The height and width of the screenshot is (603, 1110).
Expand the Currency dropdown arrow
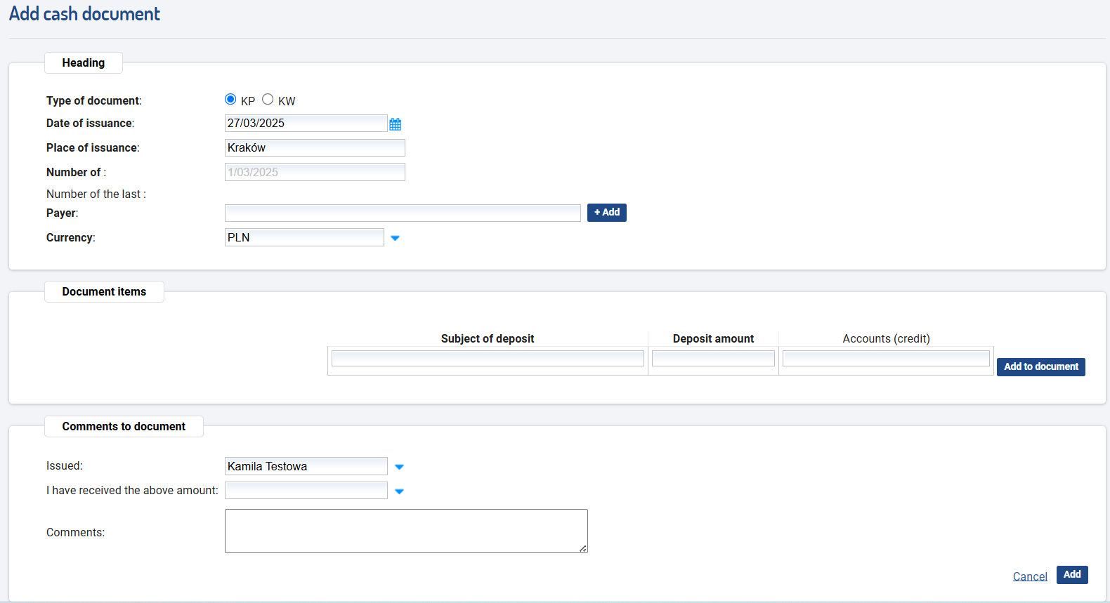pos(395,238)
